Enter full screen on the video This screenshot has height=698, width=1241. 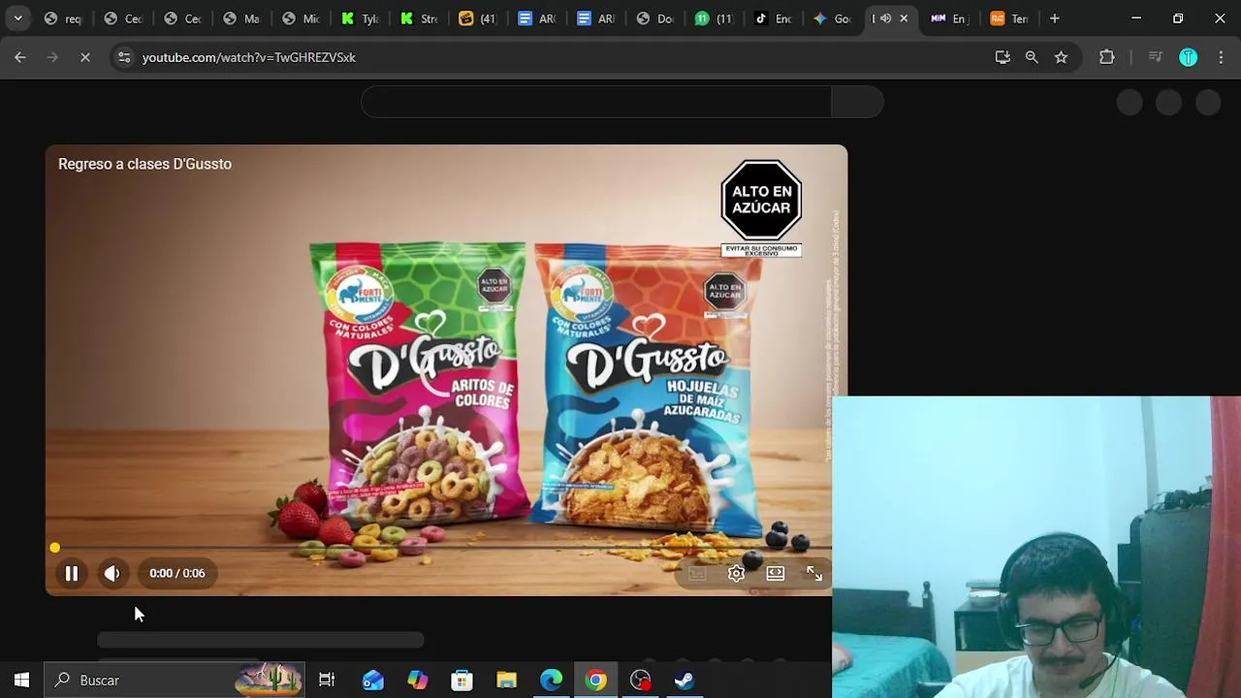(x=814, y=573)
